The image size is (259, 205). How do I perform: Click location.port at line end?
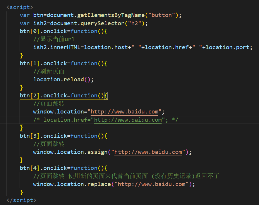(x=227, y=47)
